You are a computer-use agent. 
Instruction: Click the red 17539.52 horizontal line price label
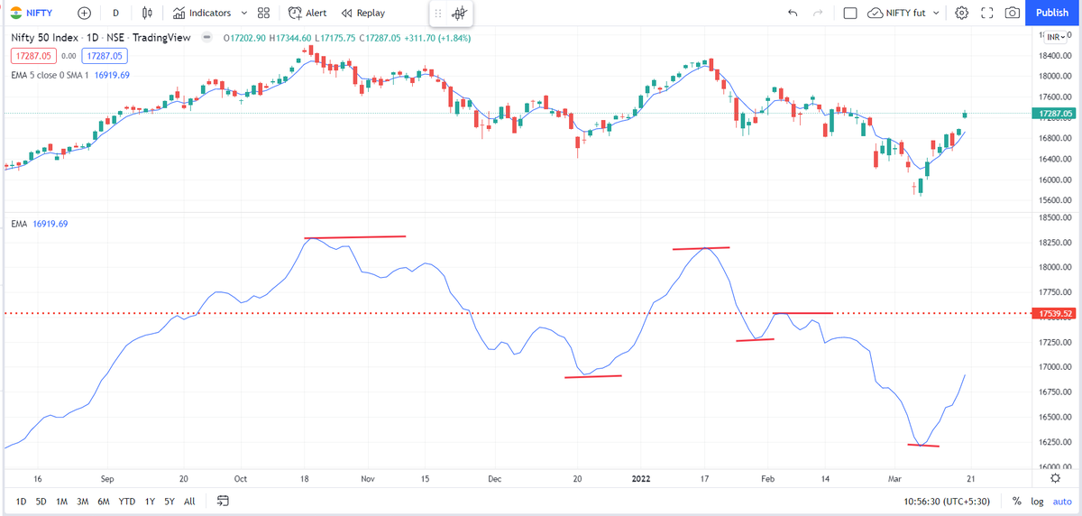click(x=1054, y=314)
